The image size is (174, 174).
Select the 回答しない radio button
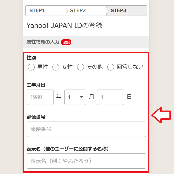click(x=111, y=67)
